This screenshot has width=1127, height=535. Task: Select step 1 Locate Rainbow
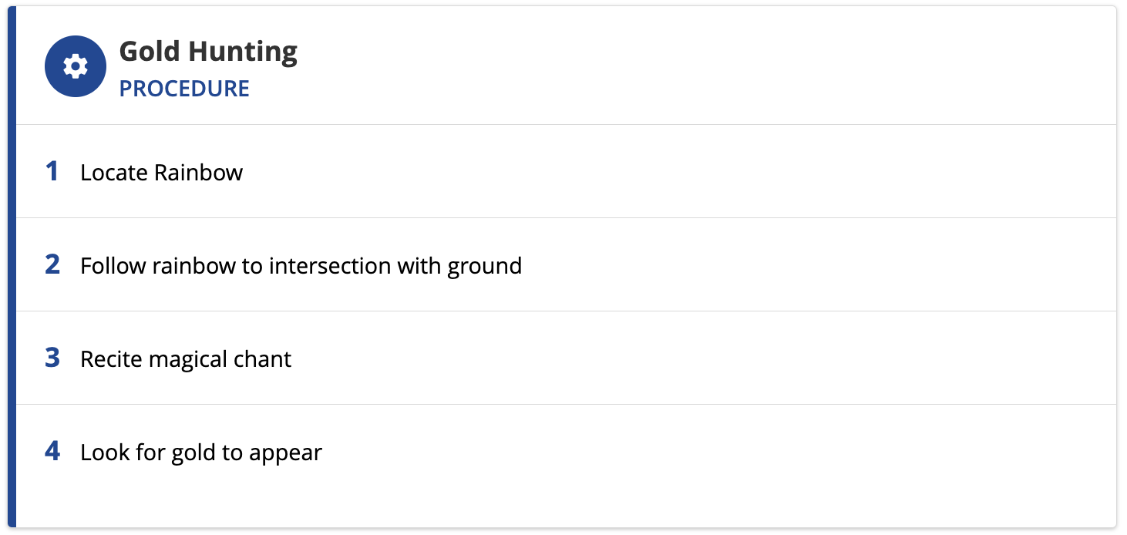[566, 171]
